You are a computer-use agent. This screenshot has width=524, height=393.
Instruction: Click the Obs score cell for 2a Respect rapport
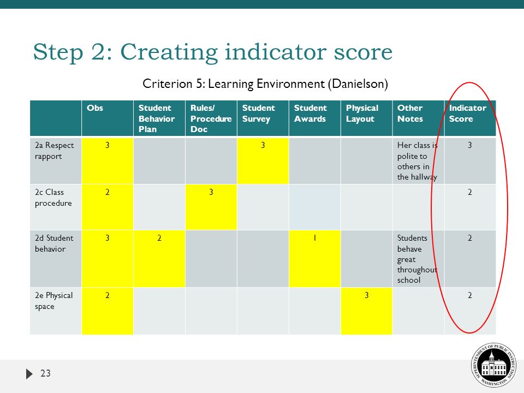pyautogui.click(x=108, y=160)
